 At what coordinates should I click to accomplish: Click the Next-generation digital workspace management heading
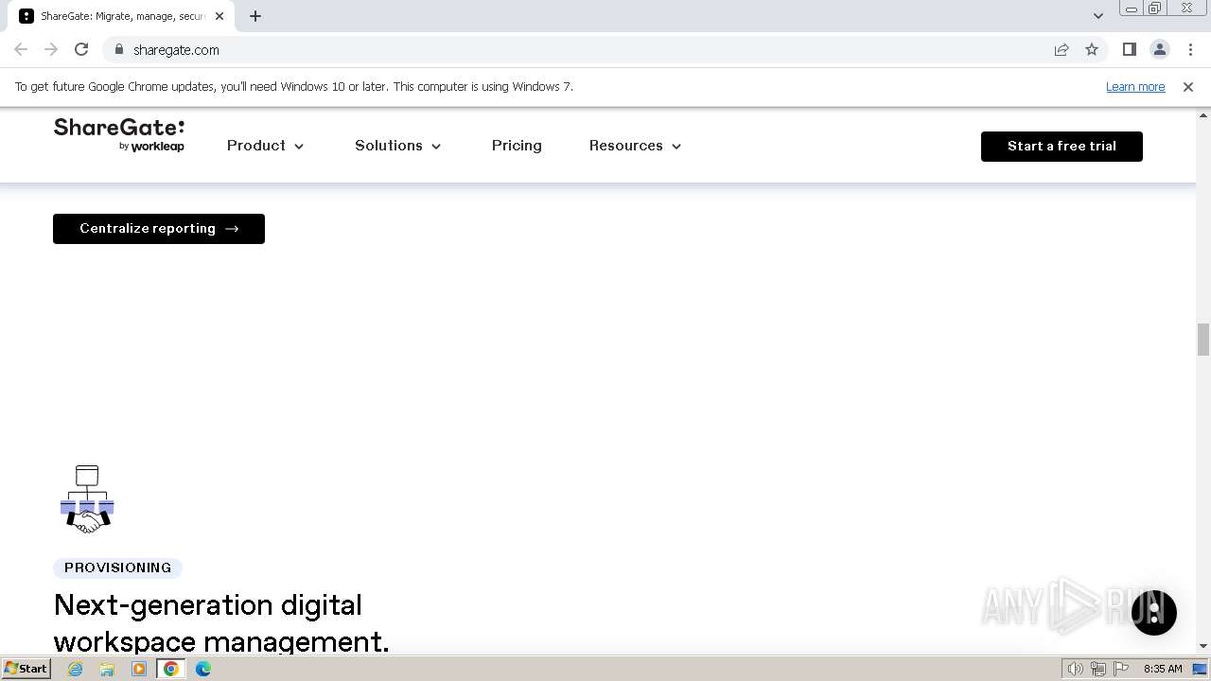point(221,623)
